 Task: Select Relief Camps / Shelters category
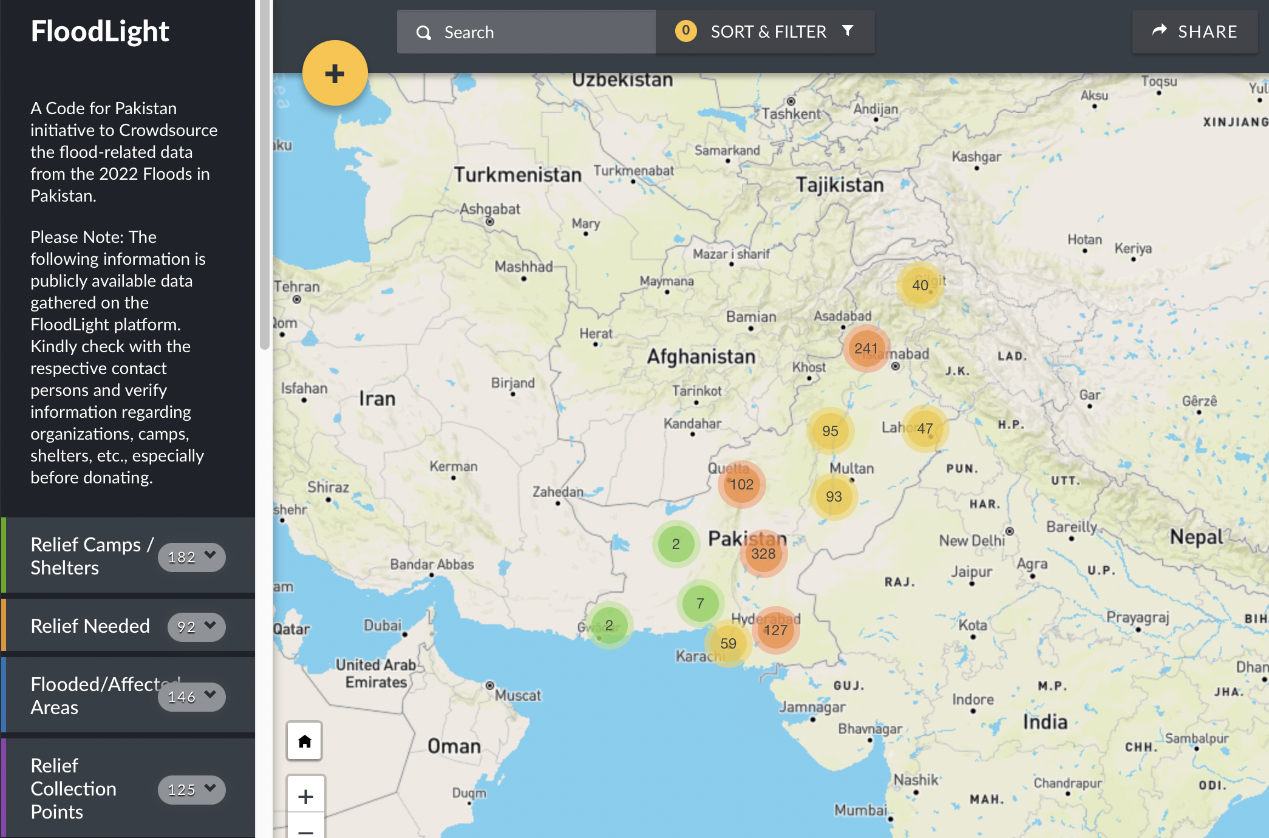click(128, 556)
